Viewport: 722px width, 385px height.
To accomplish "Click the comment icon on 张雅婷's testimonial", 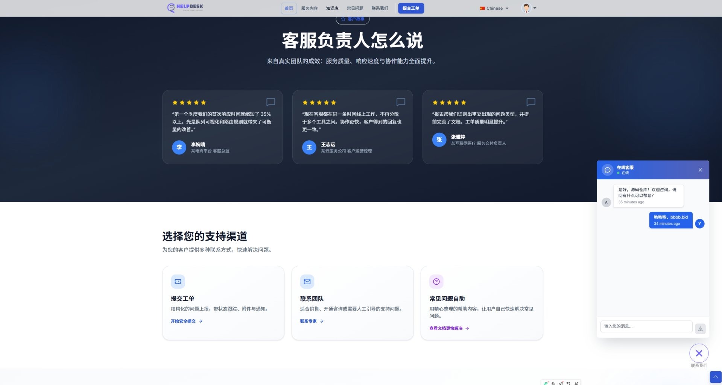I will click(531, 102).
